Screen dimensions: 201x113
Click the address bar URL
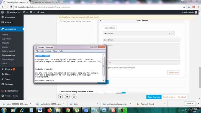pos(44,7)
